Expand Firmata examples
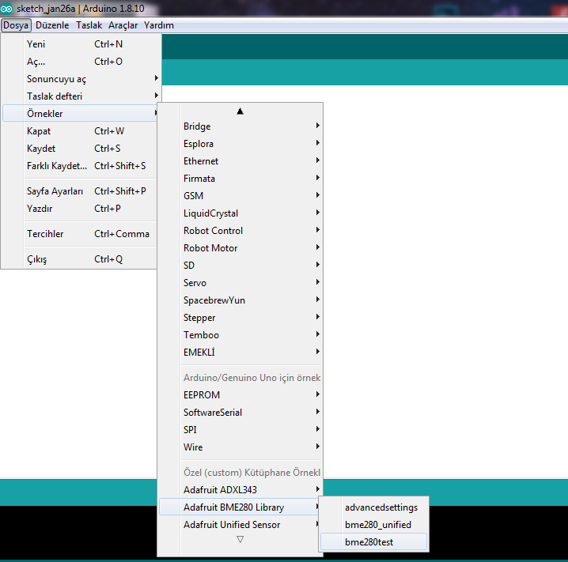Viewport: 568px width, 562px height. (x=240, y=179)
